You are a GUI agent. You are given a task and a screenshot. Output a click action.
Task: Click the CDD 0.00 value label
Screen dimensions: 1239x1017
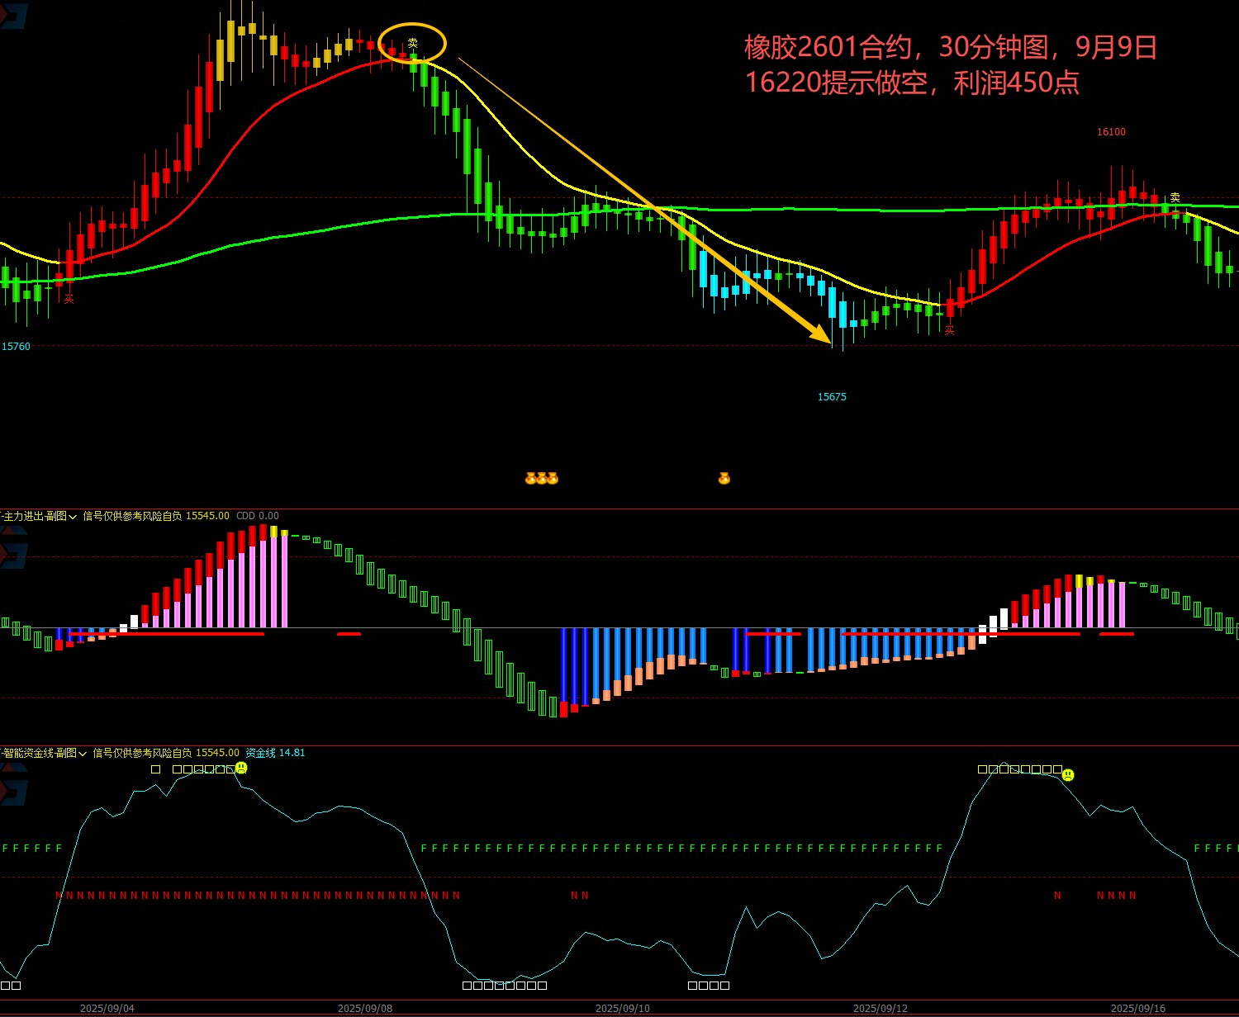click(x=257, y=516)
